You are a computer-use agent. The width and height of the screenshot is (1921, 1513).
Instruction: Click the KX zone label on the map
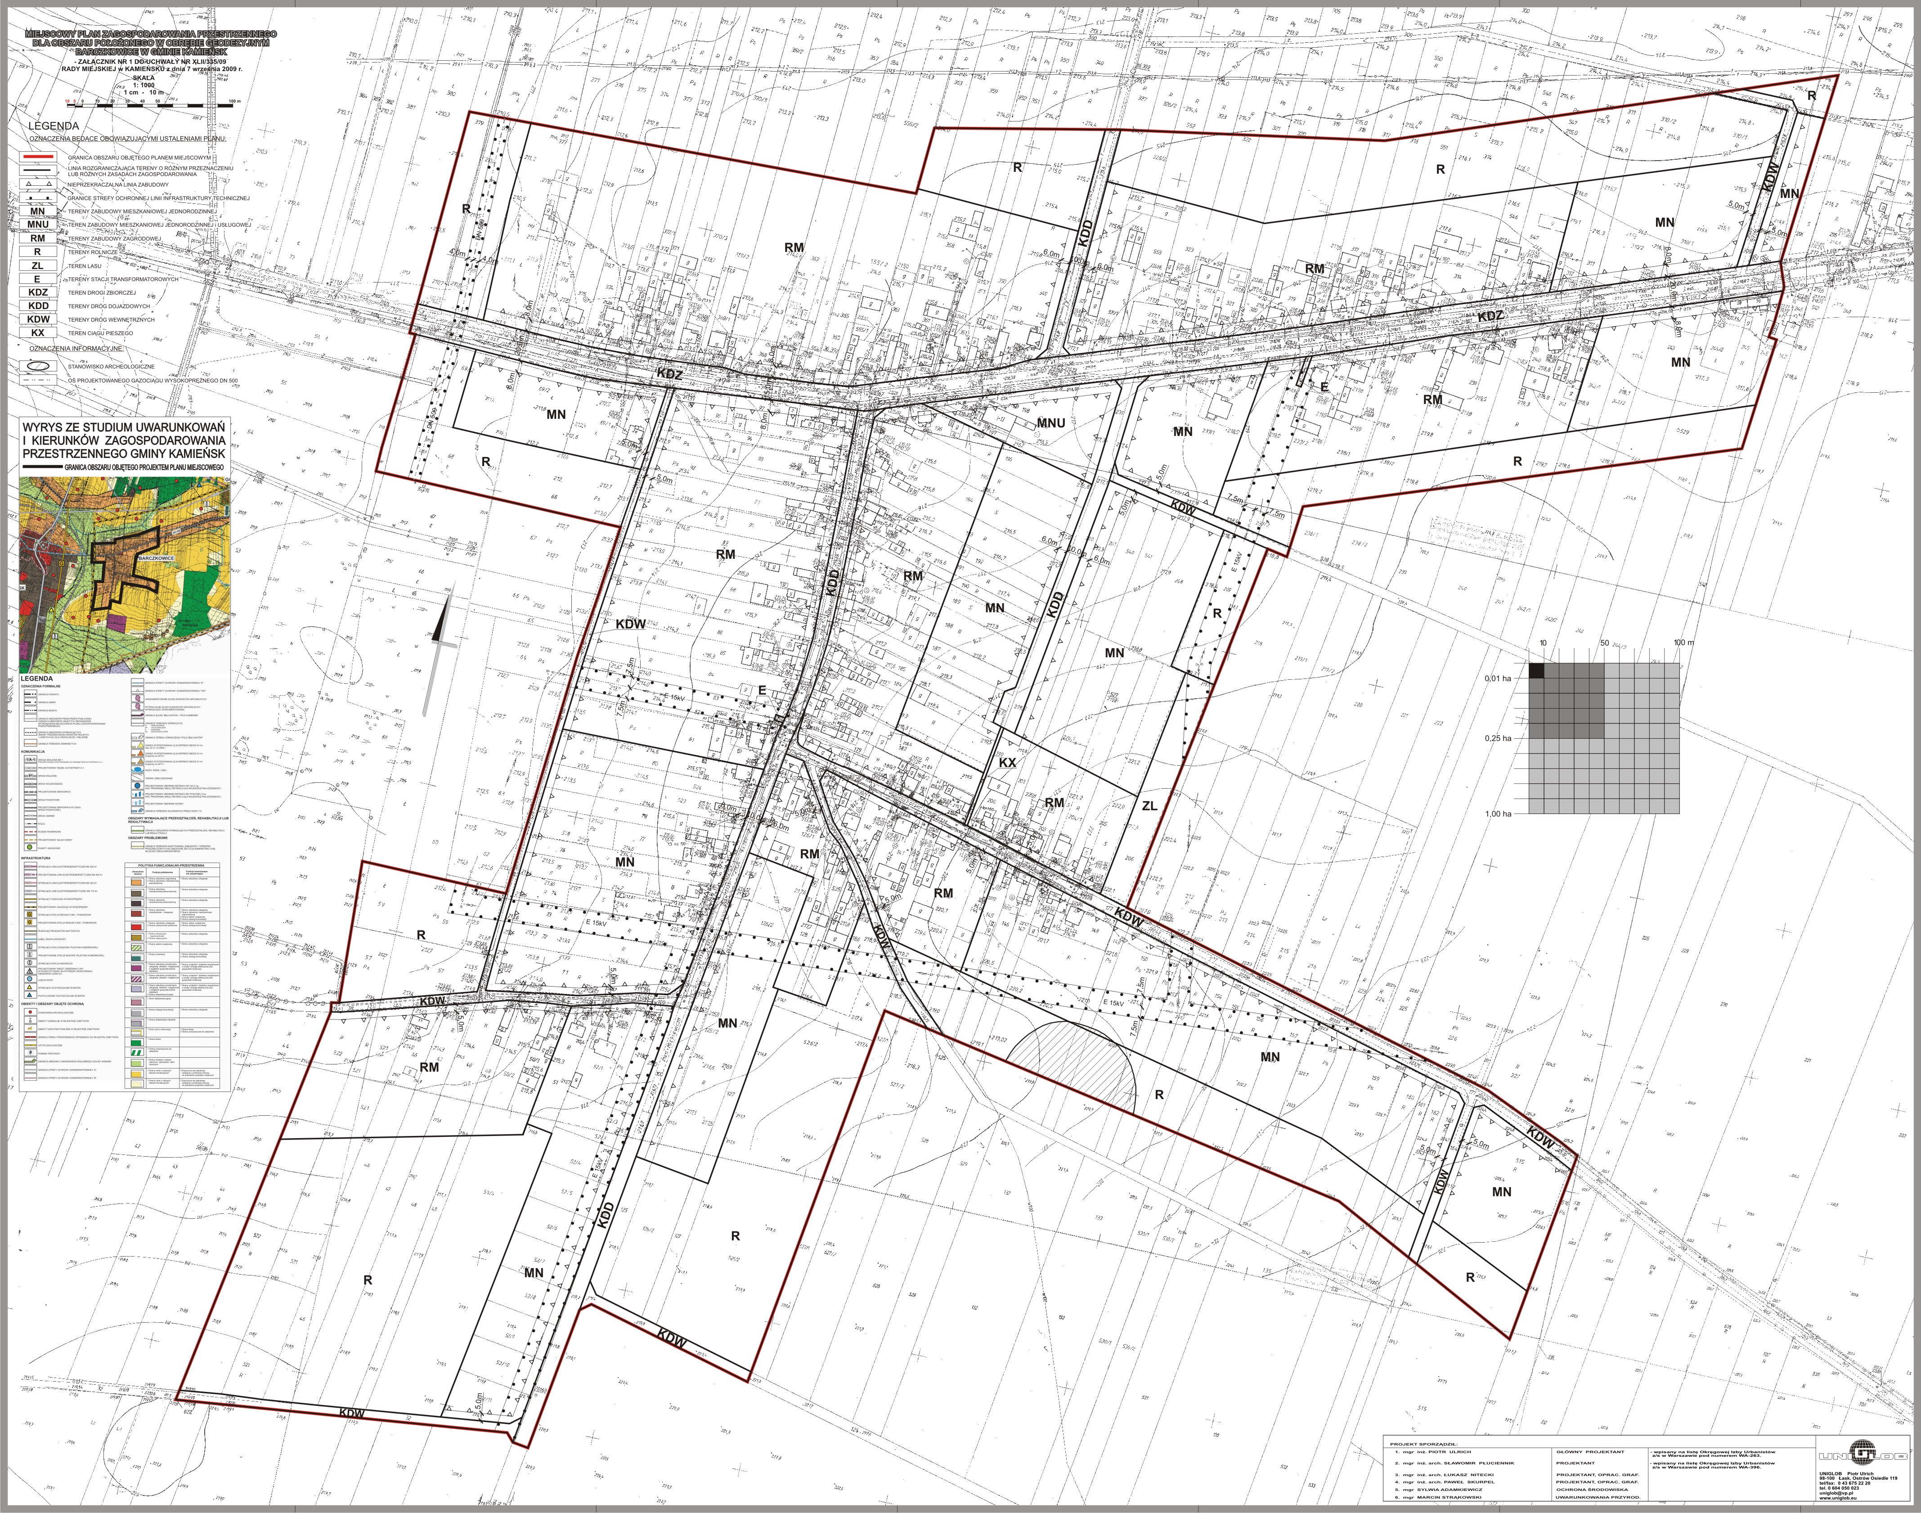(x=1007, y=763)
